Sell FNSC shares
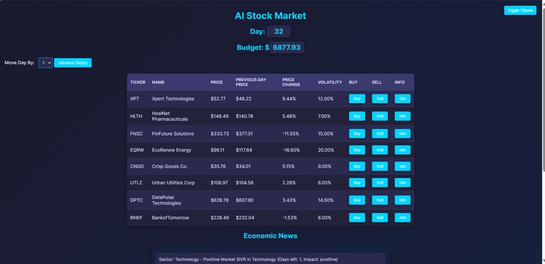 [x=380, y=134]
